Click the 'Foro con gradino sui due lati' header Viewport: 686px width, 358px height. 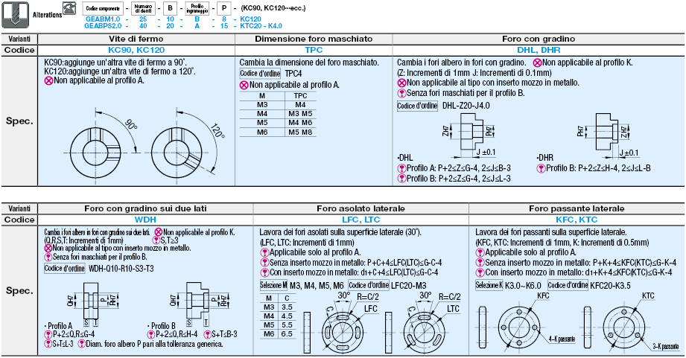[x=146, y=208]
